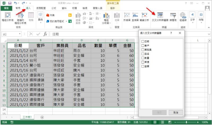Click the Redo arrow icon

(x=23, y=3)
